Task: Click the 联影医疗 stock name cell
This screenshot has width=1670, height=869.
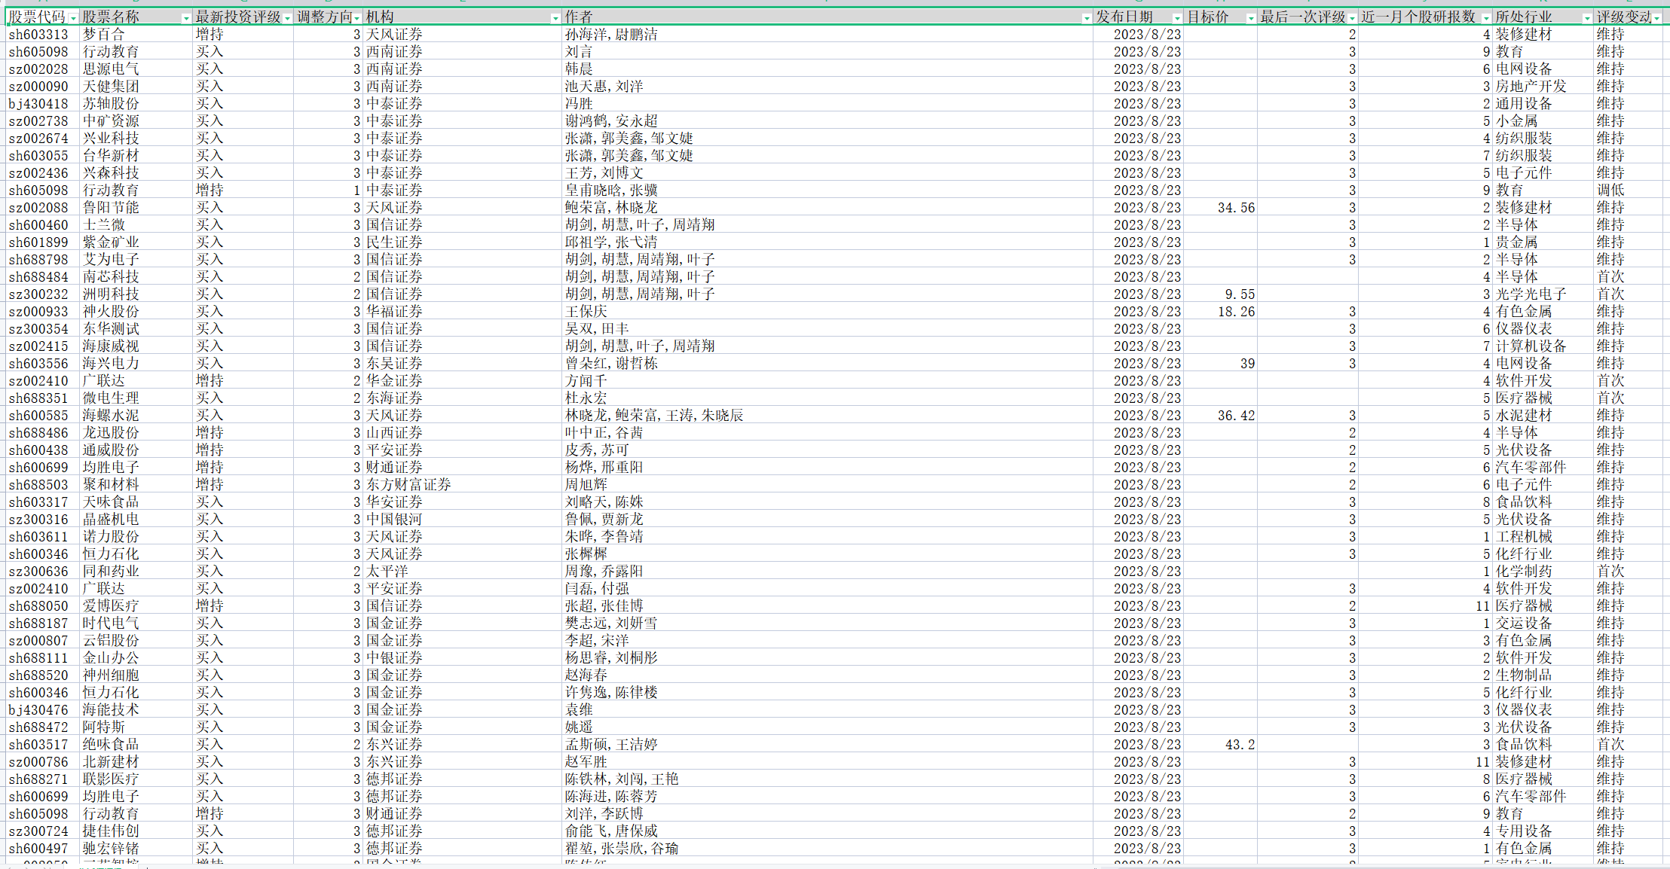Action: [136, 779]
